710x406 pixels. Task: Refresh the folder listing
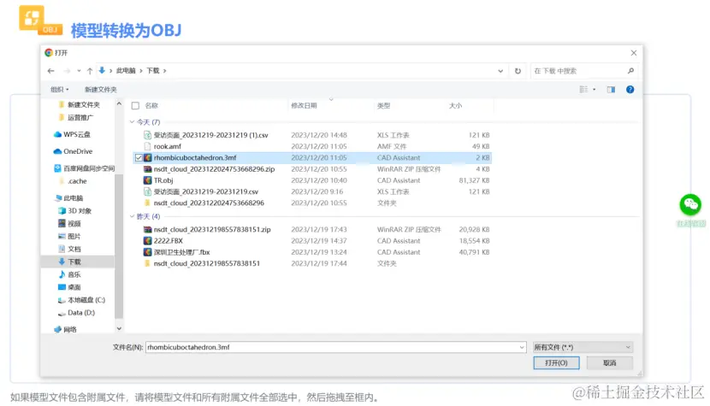pos(518,71)
